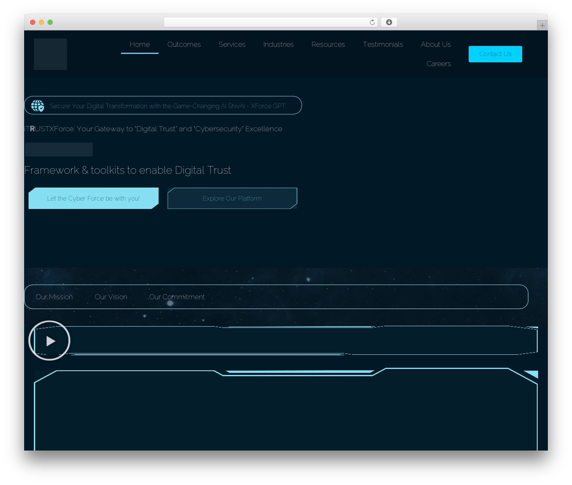Screen dimensions: 572x485
Task: Open the About Us page
Action: click(436, 44)
